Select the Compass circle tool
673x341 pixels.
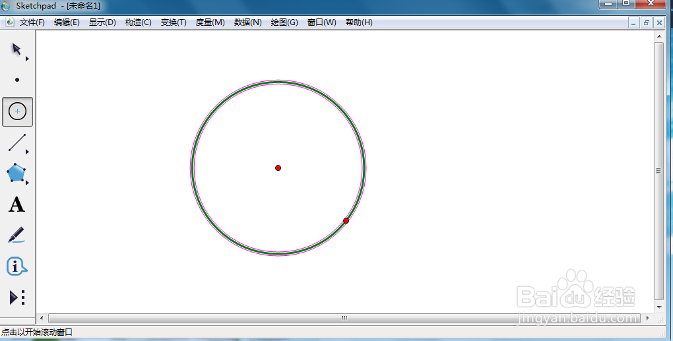point(18,111)
